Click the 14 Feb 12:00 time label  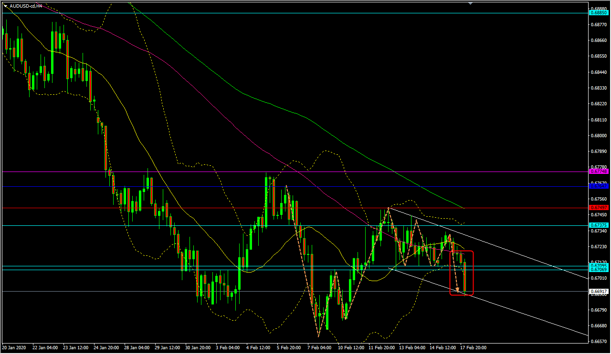[443, 348]
